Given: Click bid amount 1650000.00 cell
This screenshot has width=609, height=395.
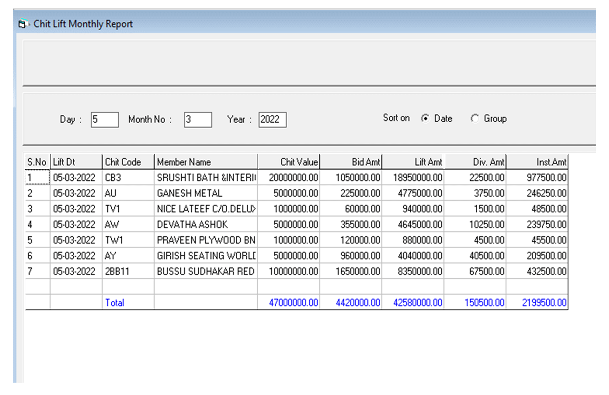Looking at the screenshot, I should point(351,271).
